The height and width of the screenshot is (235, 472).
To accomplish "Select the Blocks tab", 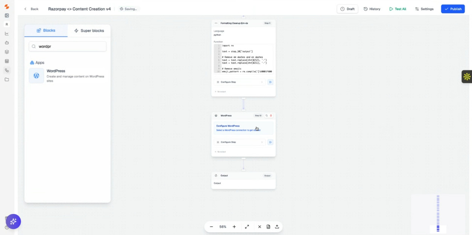I will [x=46, y=30].
